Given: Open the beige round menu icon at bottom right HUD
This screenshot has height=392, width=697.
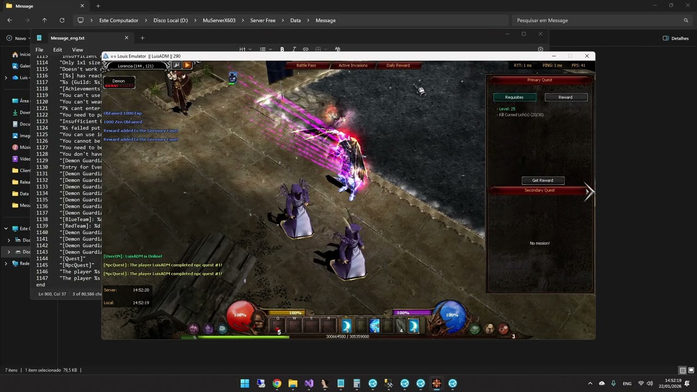Looking at the screenshot, I should [x=490, y=328].
